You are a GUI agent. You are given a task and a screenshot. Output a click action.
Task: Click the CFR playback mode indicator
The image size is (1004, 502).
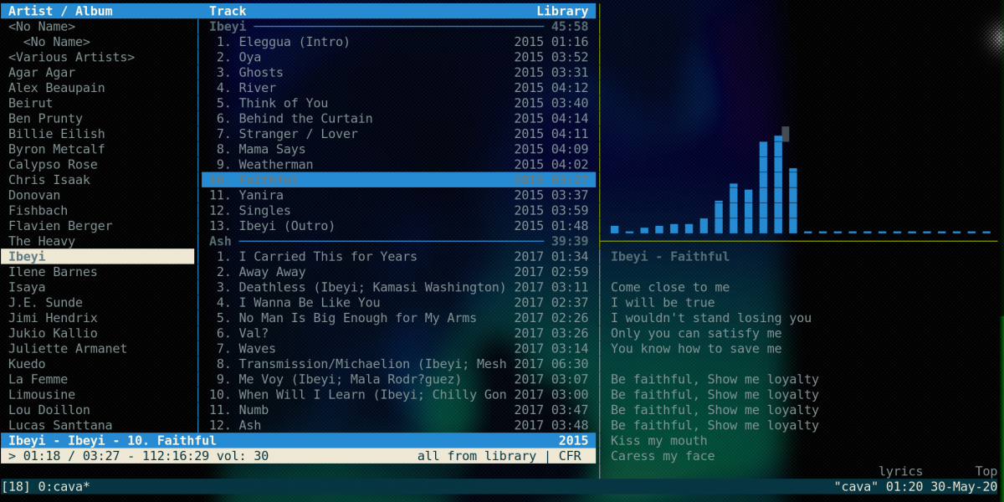pyautogui.click(x=570, y=456)
